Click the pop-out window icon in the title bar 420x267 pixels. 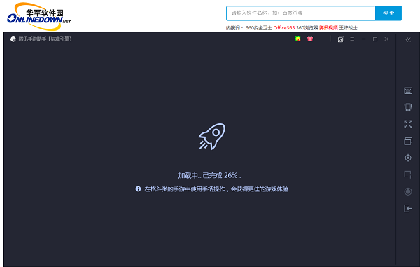click(x=340, y=39)
